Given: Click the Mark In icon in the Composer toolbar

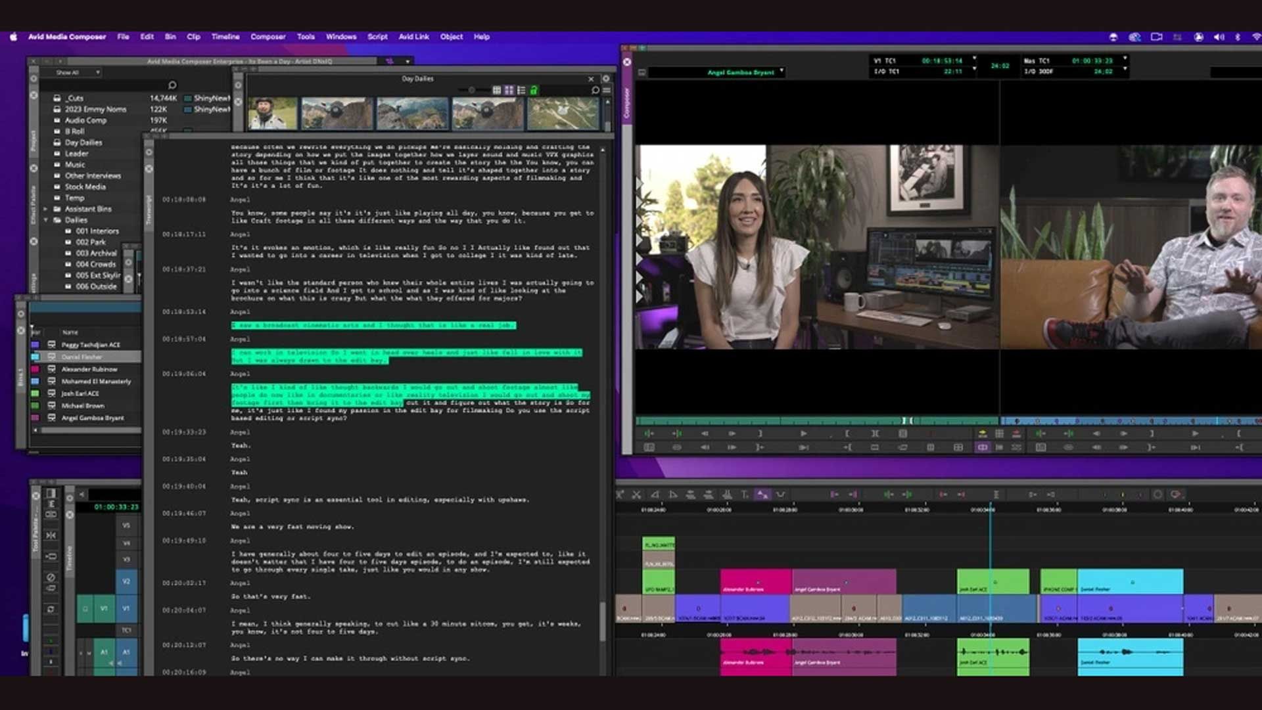Looking at the screenshot, I should 847,433.
